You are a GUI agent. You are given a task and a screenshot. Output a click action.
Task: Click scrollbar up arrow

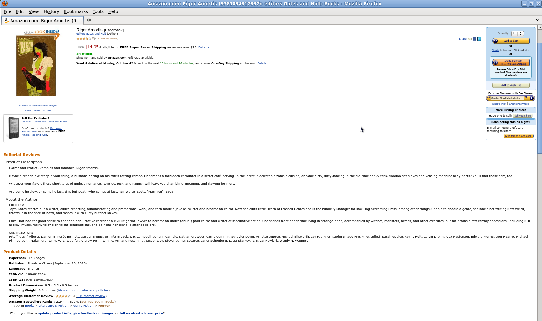tap(539, 27)
